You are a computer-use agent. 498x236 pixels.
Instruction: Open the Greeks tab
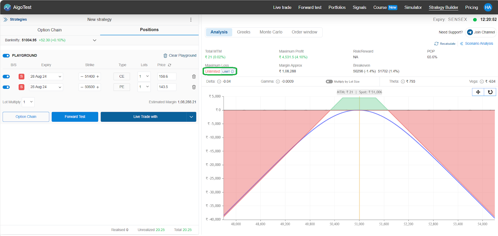[x=244, y=32]
